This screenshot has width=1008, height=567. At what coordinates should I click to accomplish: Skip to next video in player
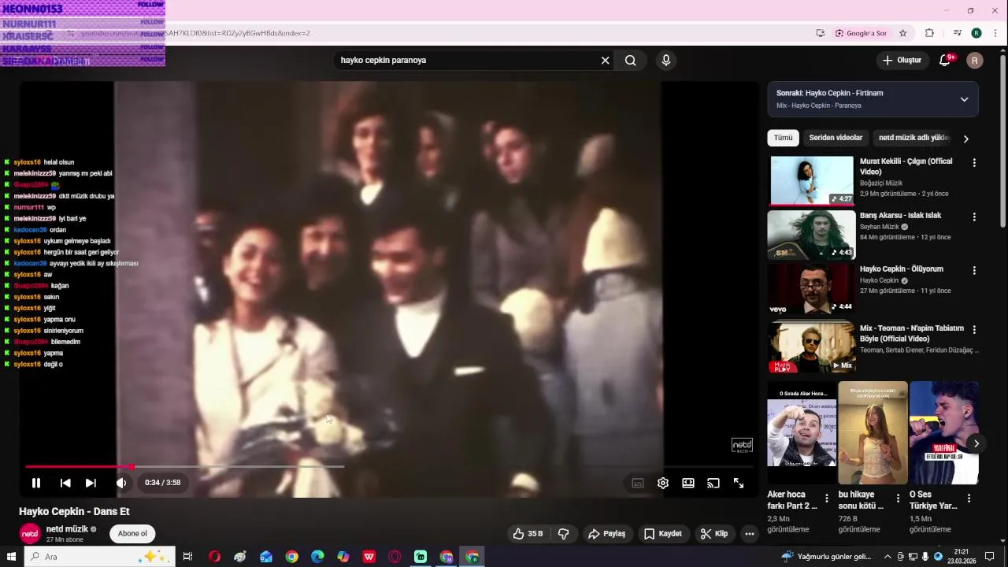click(91, 483)
